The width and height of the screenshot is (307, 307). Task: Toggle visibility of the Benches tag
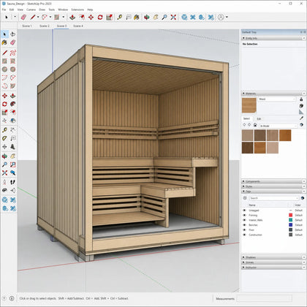click(244, 225)
